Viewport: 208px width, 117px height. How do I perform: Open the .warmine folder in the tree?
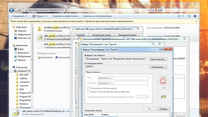point(22,86)
